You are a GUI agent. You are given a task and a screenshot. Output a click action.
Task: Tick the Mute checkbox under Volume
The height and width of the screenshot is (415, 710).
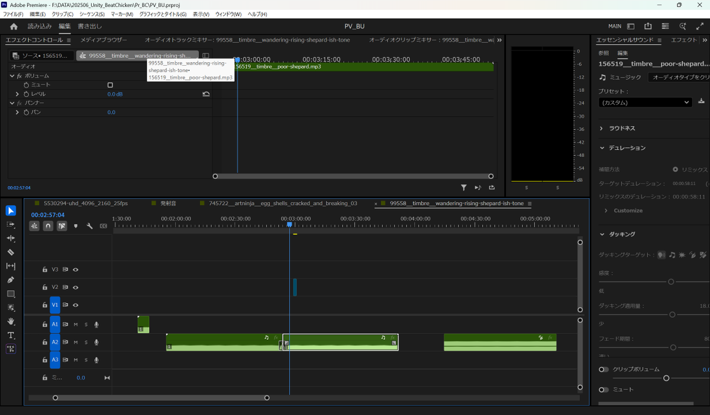(x=110, y=85)
